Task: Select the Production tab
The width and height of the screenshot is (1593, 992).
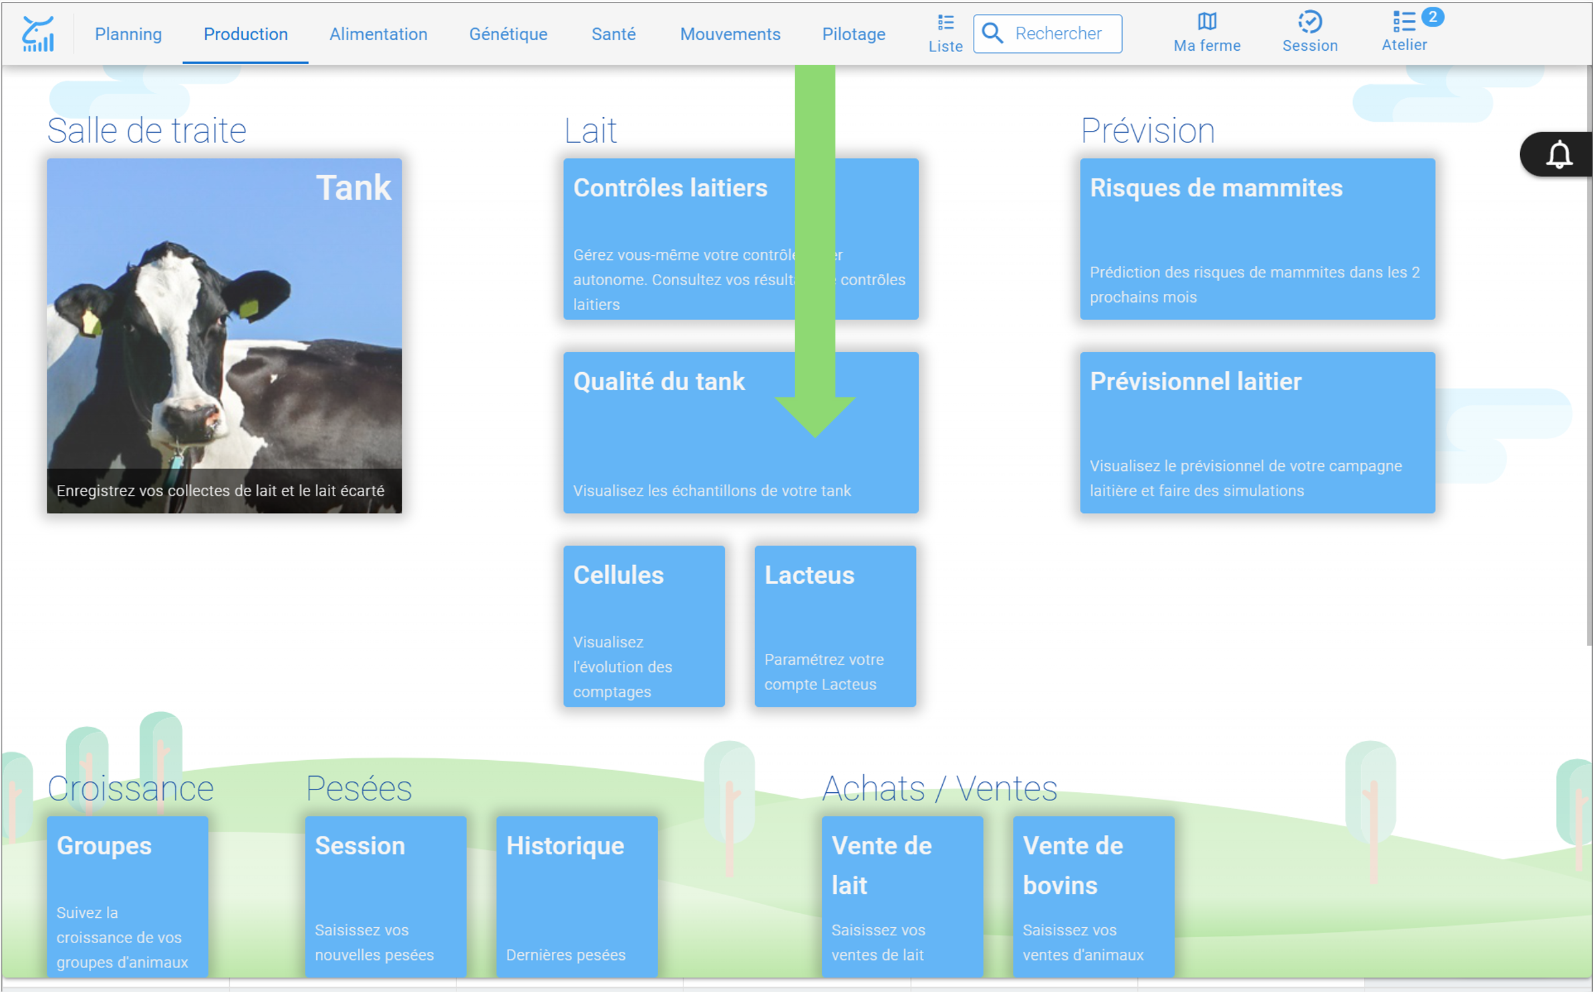Action: click(x=245, y=34)
